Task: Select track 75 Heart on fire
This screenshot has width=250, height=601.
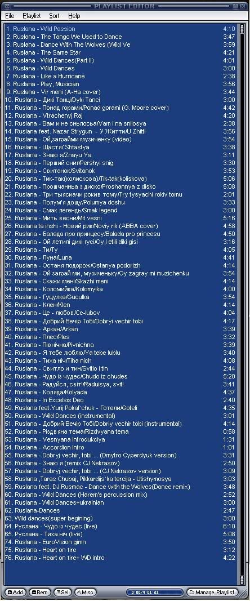Action: click(121, 550)
